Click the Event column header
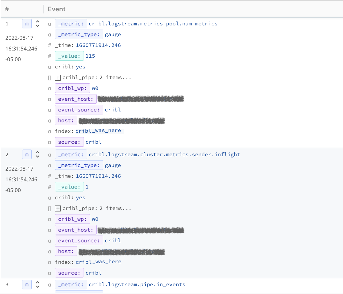The height and width of the screenshot is (294, 343). pyautogui.click(x=57, y=9)
